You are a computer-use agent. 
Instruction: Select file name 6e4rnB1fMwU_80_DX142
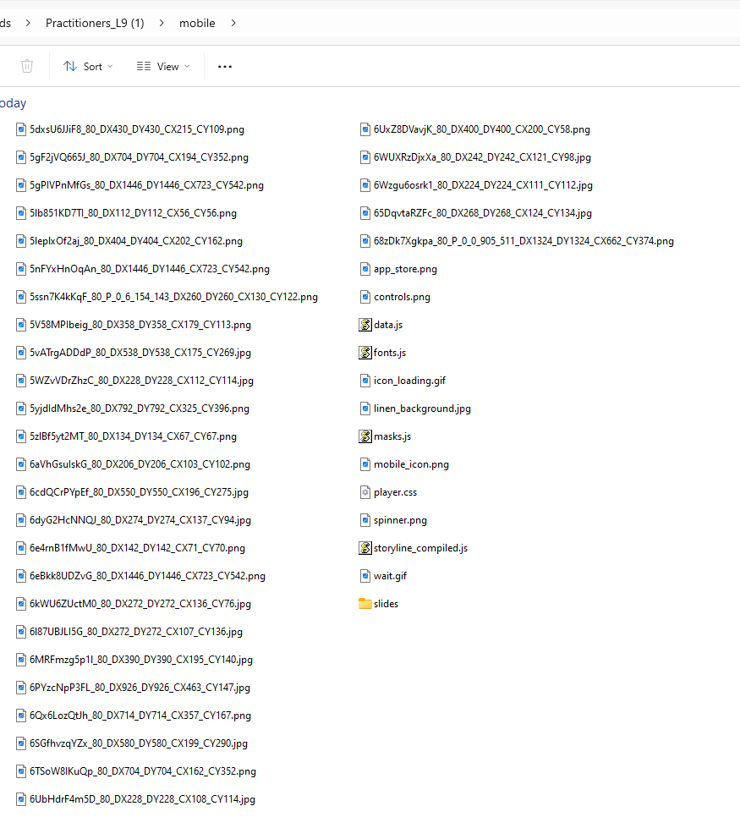pyautogui.click(x=137, y=547)
